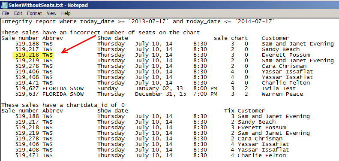The height and width of the screenshot is (161, 339).
Task: Open the Format menu
Action: tap(34, 13)
